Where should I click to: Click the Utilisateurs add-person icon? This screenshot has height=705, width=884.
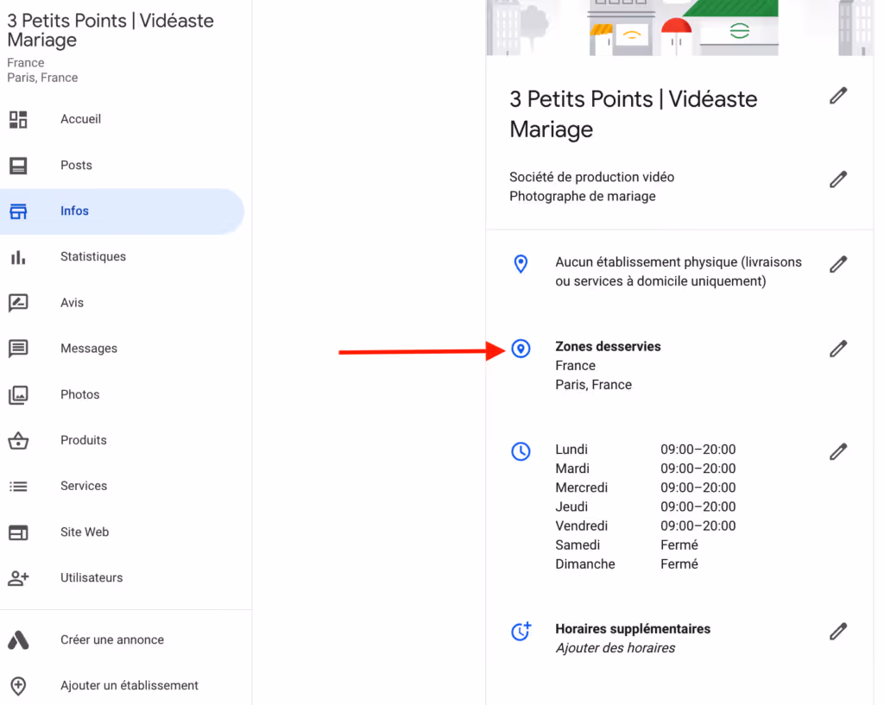pos(18,578)
